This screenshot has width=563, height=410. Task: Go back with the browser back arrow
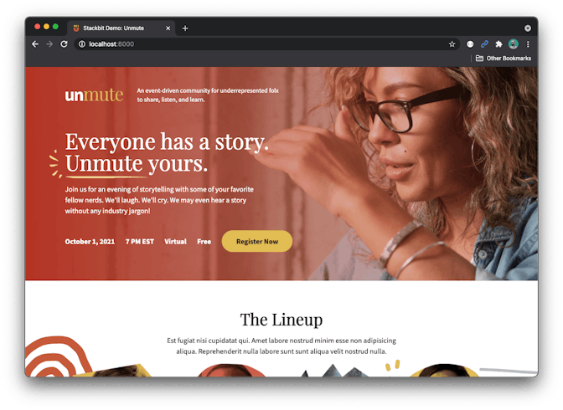35,44
